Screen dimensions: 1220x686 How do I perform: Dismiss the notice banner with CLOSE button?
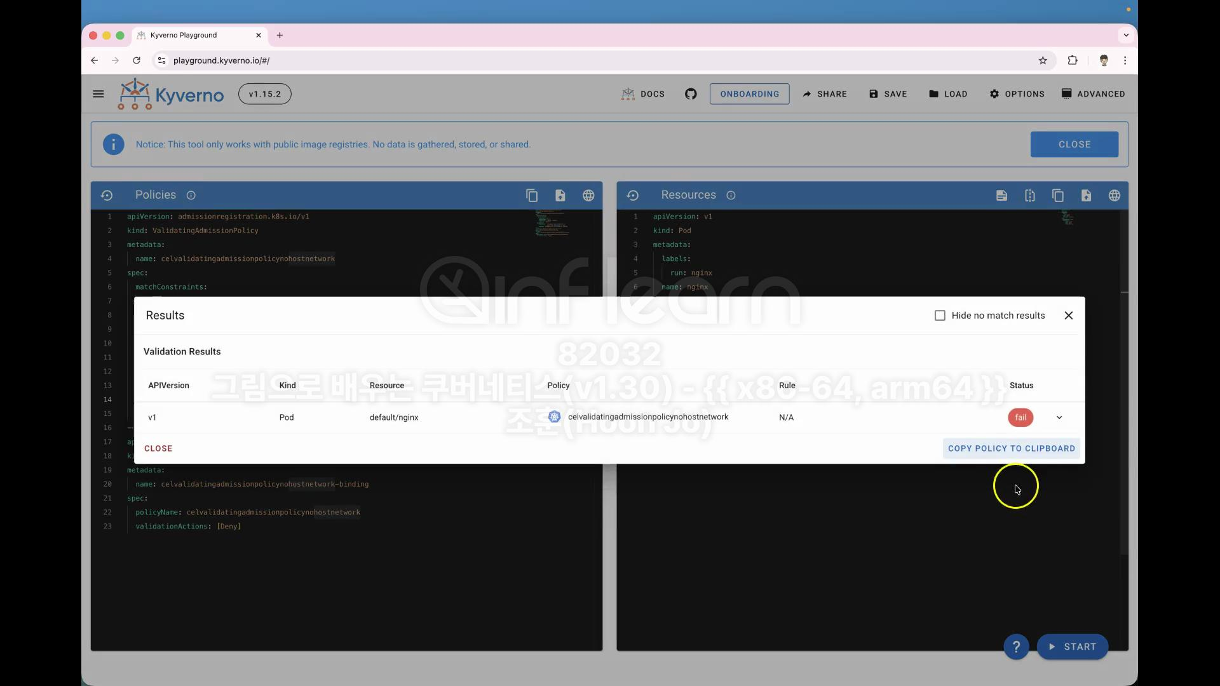(1074, 144)
